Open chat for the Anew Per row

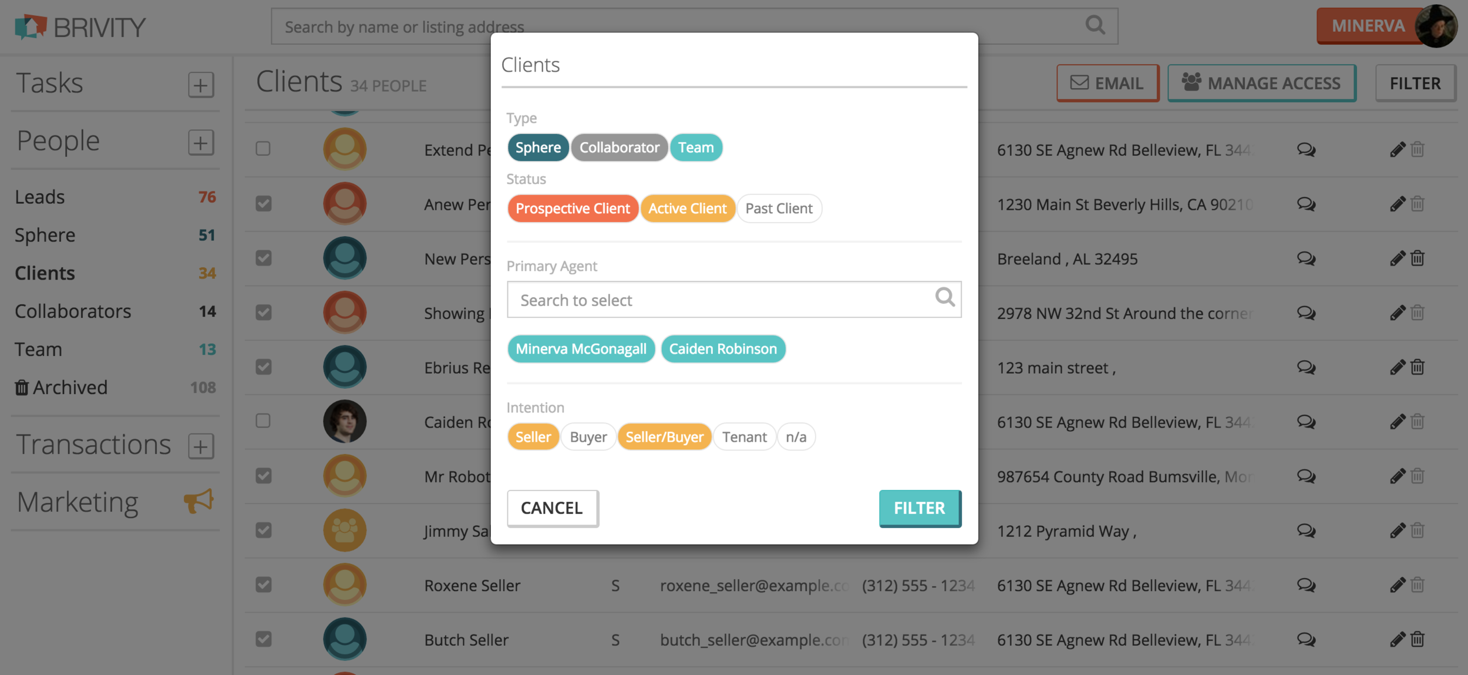tap(1306, 204)
